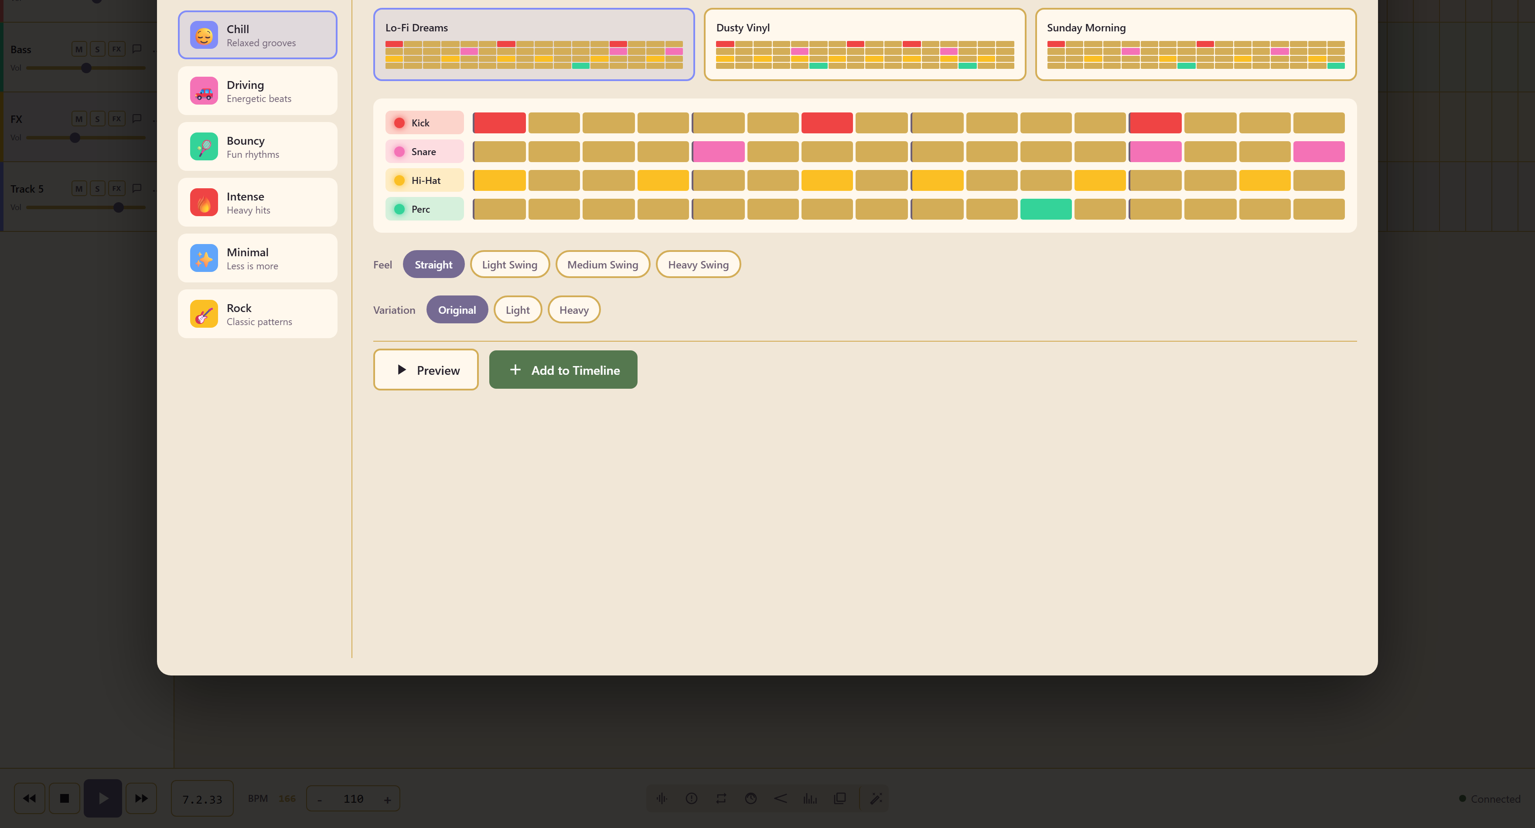Click the magic wand icon in bottom toolbar
The image size is (1535, 828).
[876, 798]
